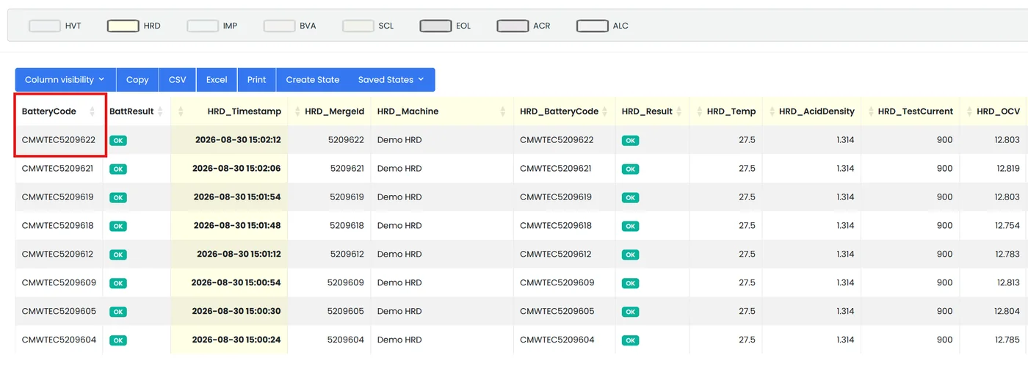The height and width of the screenshot is (366, 1028).
Task: Click BattResult OK badge for CMWTEC5209612
Action: tap(118, 255)
